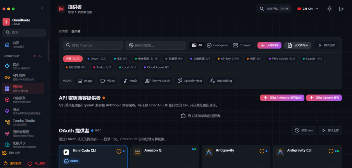Collapse the sidebar with the chevron arrow
This screenshot has width=352, height=168.
(42, 8)
